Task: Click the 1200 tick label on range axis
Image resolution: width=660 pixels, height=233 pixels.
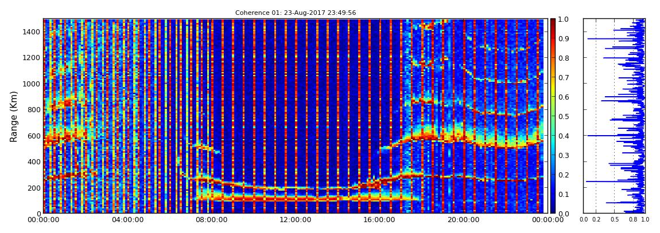Action: tap(33, 57)
